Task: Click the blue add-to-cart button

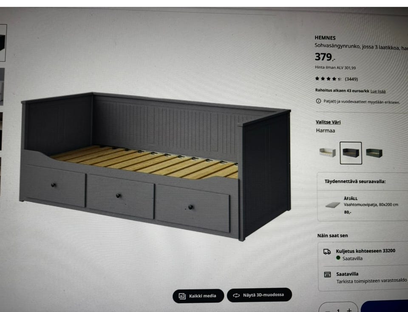Action: (x=385, y=306)
